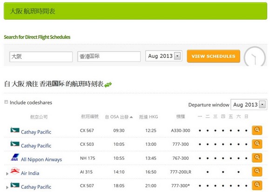Open details for flight CX 503
This screenshot has width=270, height=192.
pos(257,144)
